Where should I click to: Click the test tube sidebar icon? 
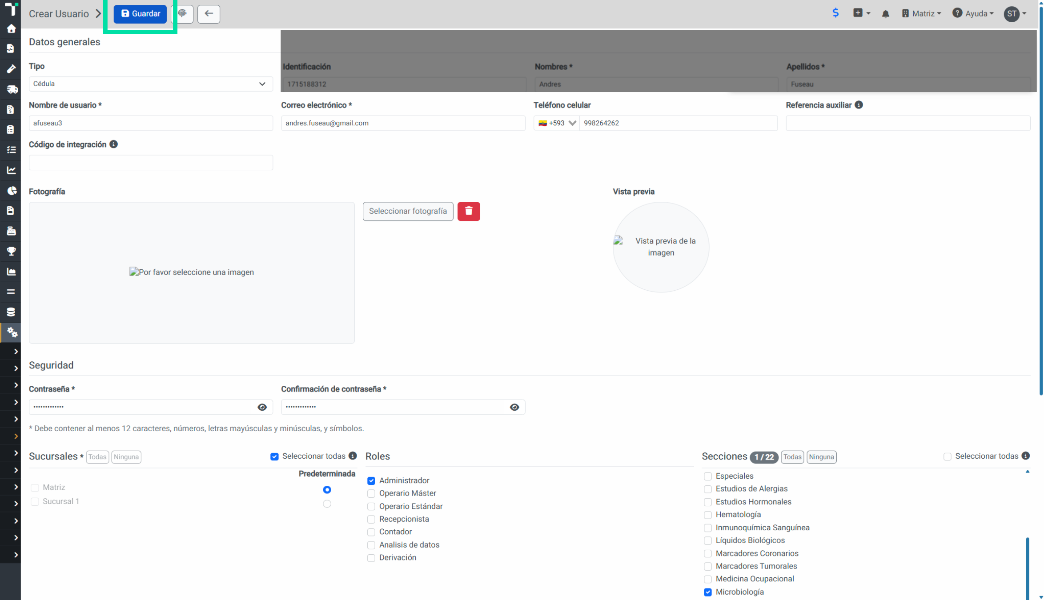pyautogui.click(x=11, y=69)
